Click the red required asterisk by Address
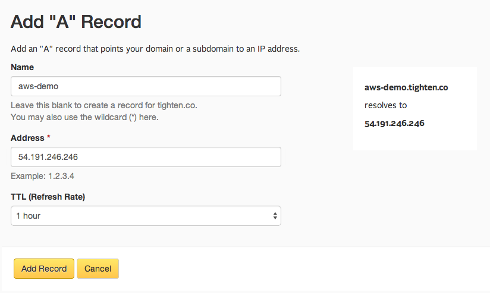This screenshot has width=490, height=293. 48,137
